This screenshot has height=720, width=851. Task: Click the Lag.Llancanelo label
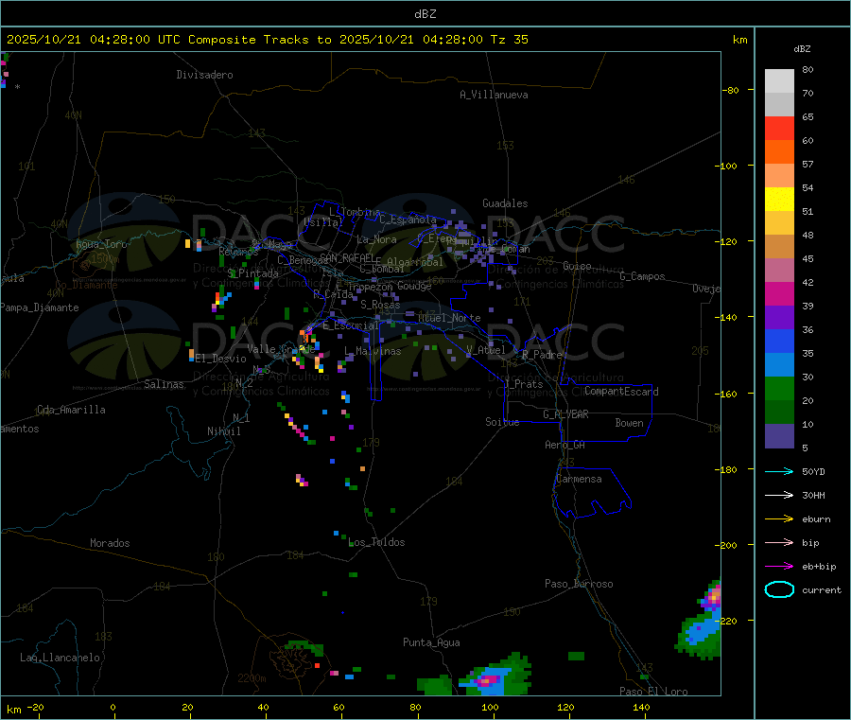(61, 659)
